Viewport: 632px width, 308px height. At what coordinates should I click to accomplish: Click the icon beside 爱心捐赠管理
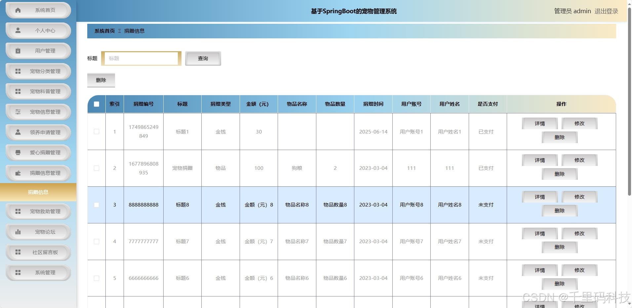coord(18,152)
